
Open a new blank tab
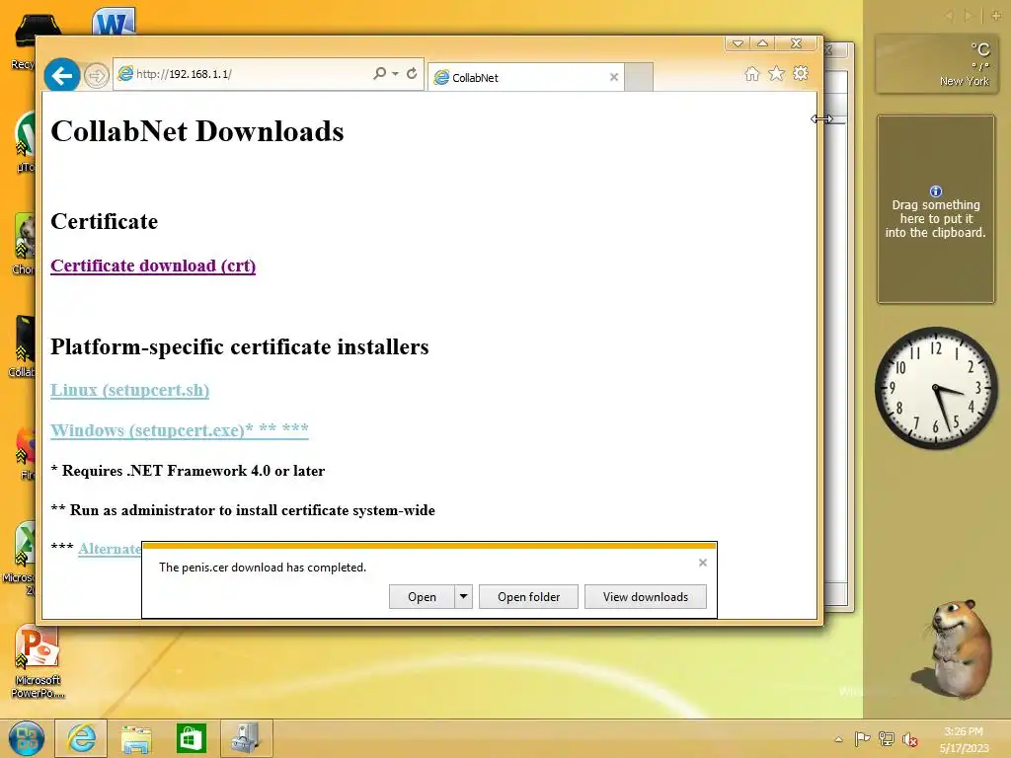pos(639,77)
